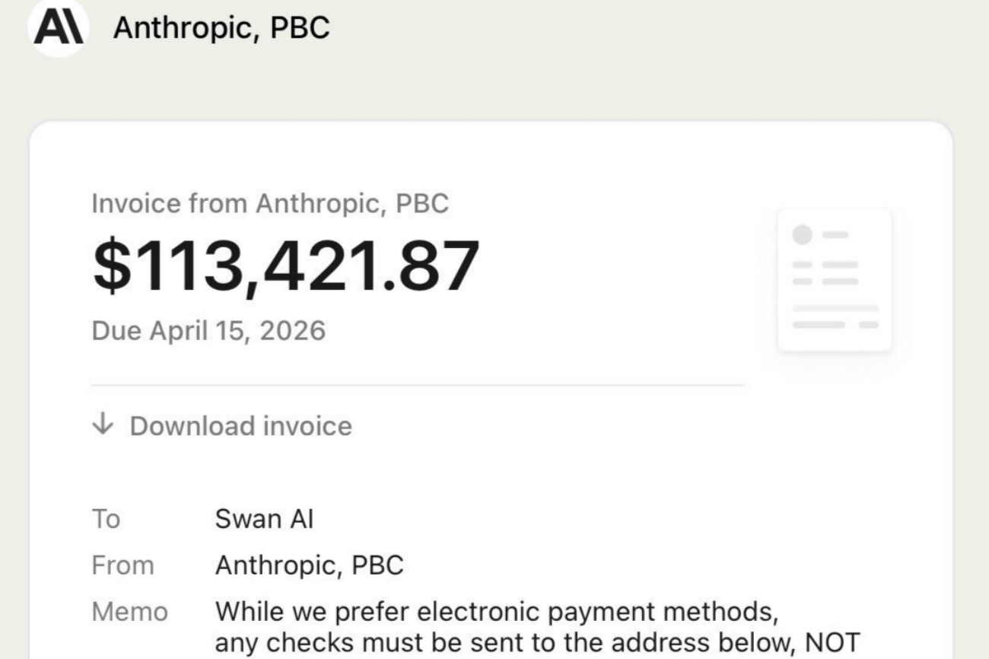Select the $113,421.87 invoice amount
Viewport: 989px width, 659px height.
click(x=285, y=266)
